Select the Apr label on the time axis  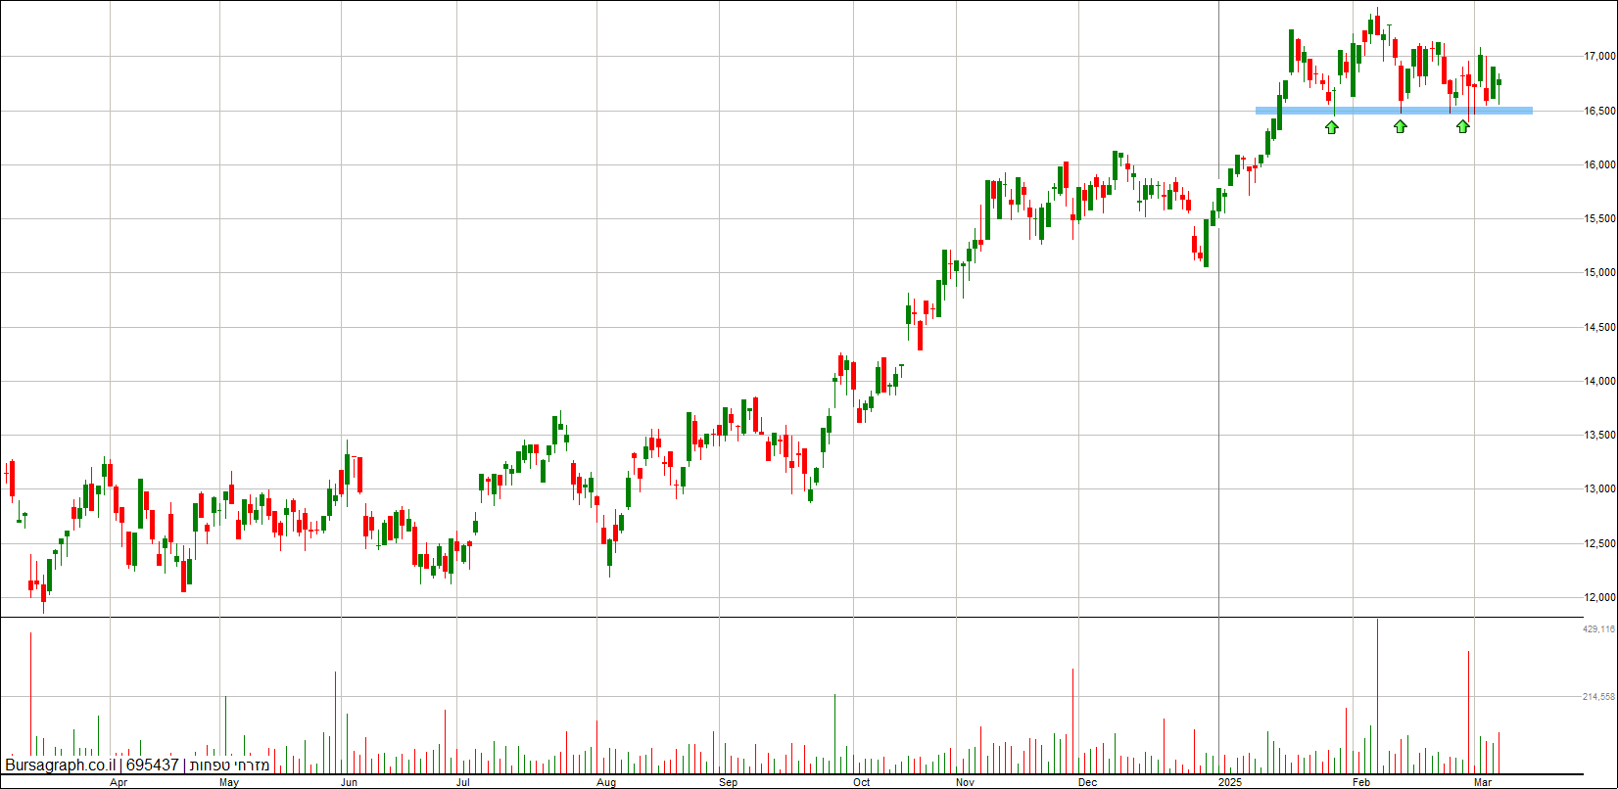[119, 782]
